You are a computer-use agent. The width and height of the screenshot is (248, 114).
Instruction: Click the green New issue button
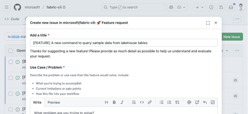tap(231, 37)
